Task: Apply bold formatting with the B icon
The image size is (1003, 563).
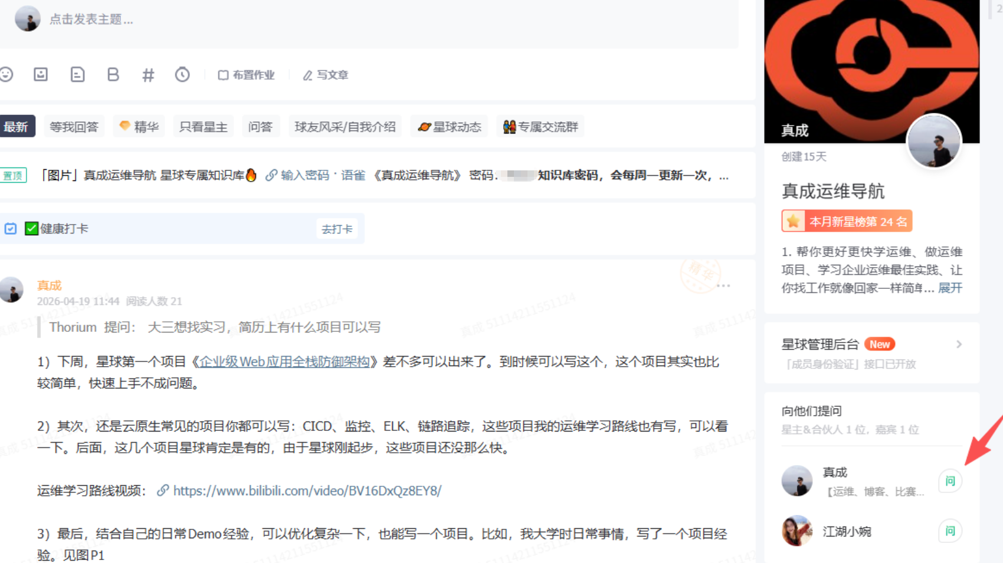Action: click(113, 75)
